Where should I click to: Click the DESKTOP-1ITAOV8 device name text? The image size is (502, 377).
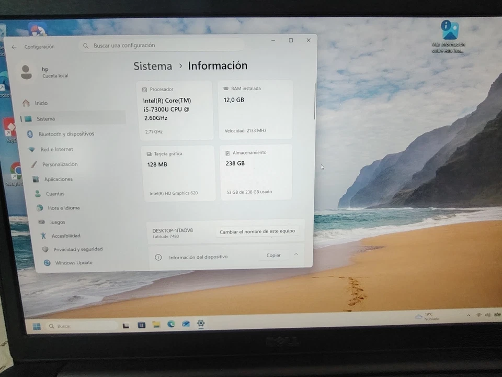173,230
